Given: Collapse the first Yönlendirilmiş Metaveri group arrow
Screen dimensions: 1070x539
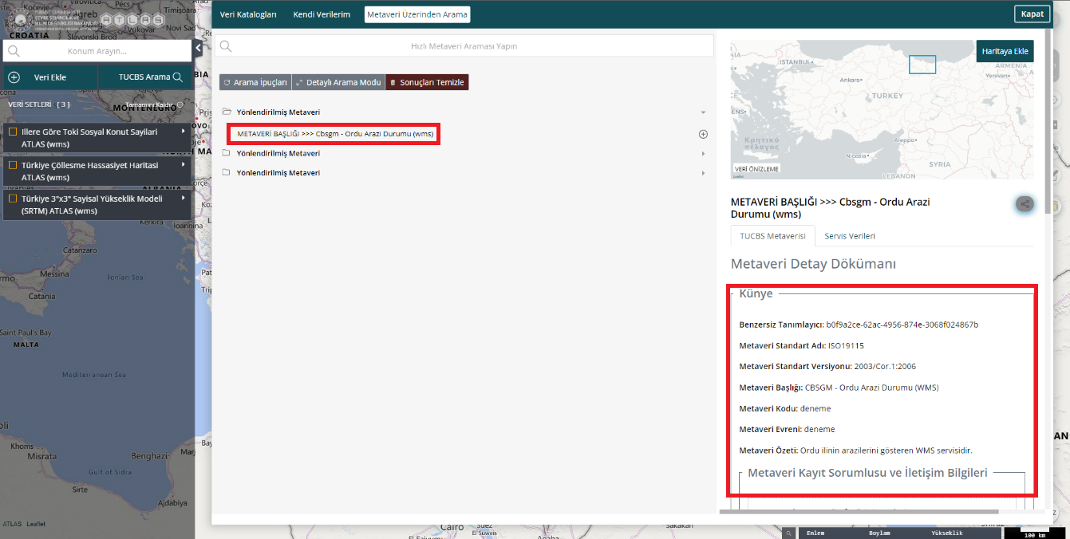Looking at the screenshot, I should click(x=703, y=112).
